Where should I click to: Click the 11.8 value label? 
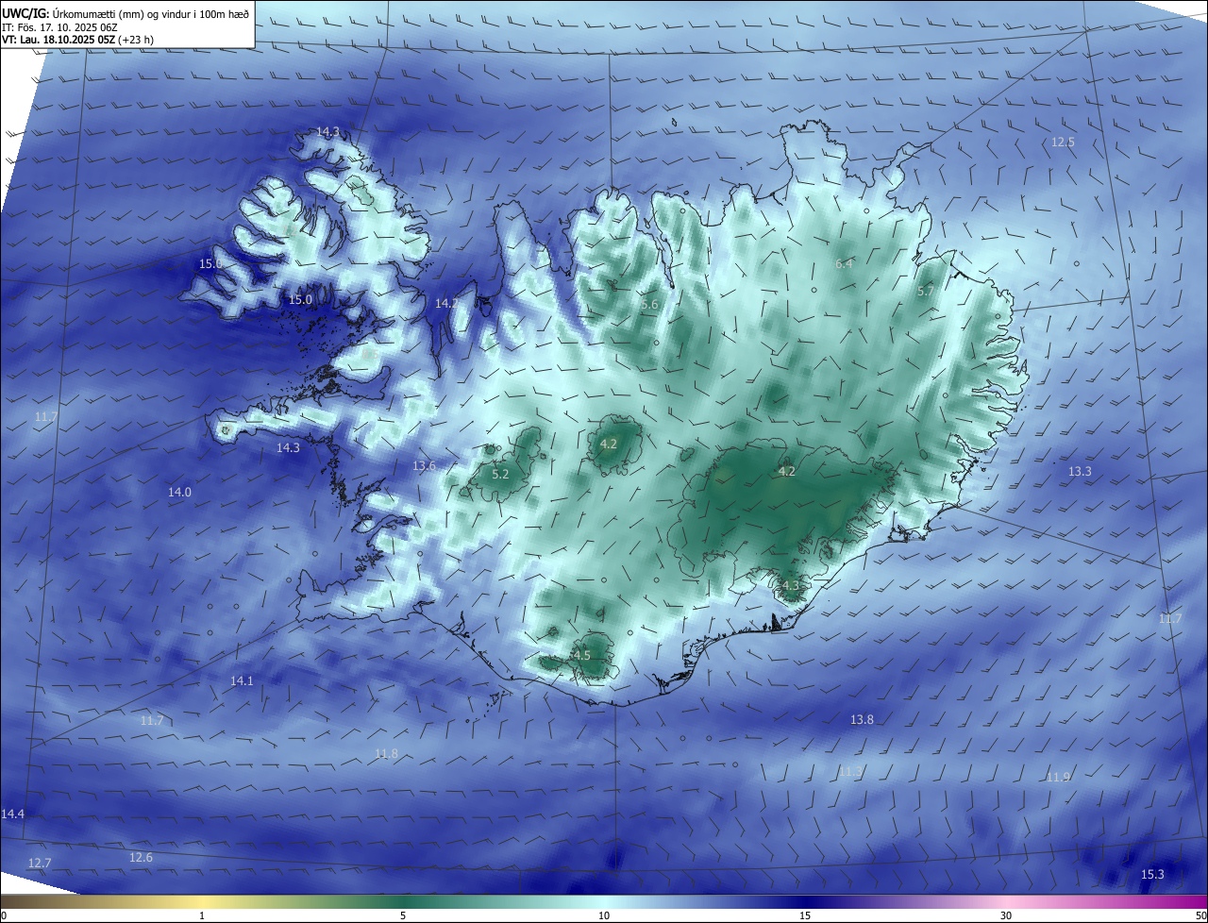[386, 753]
